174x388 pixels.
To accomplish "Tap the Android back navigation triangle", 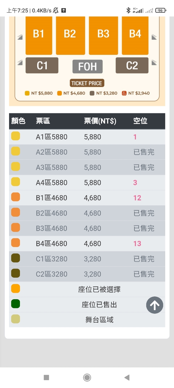I will tap(127, 377).
